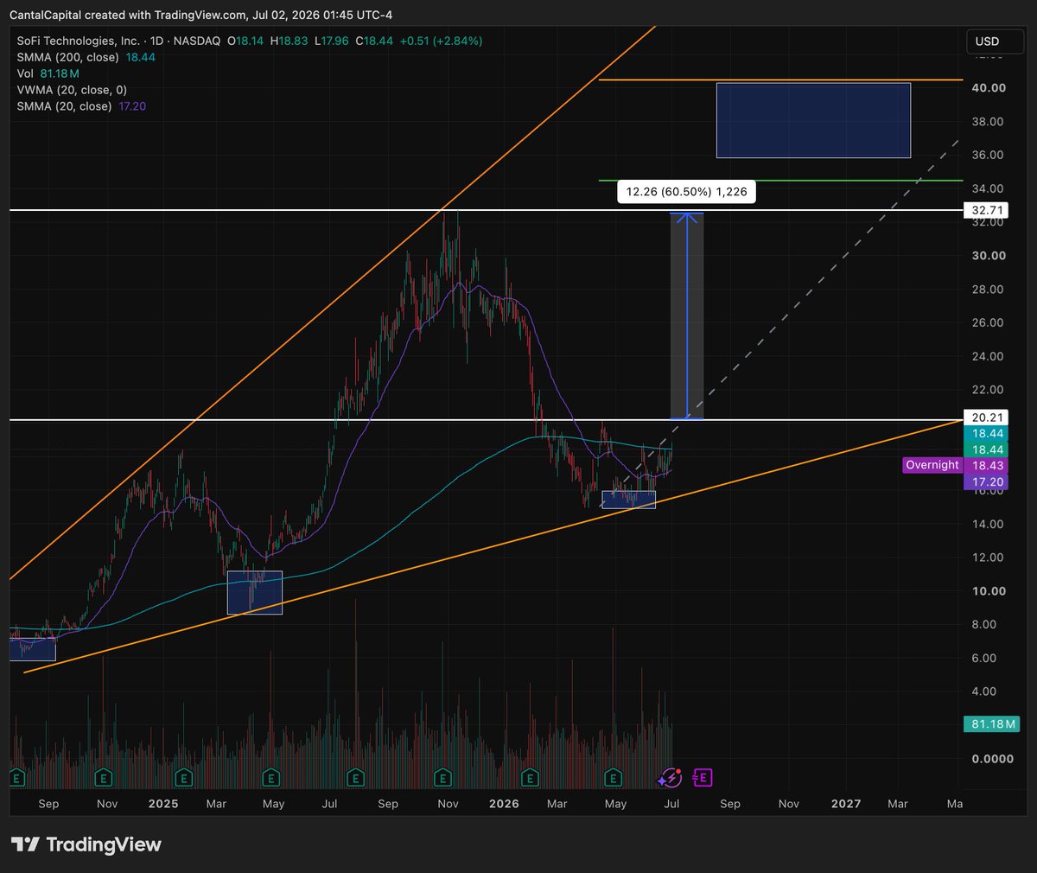This screenshot has width=1037, height=873.
Task: Open the May 2026 earnings E marker
Action: (613, 778)
